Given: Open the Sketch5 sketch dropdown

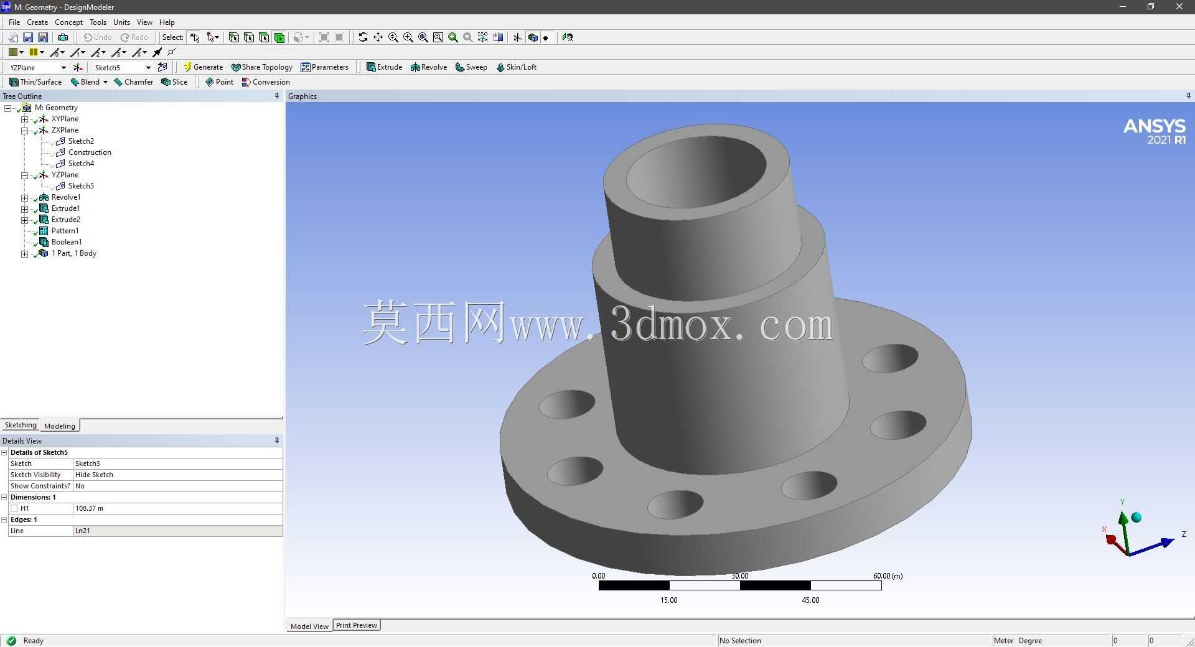Looking at the screenshot, I should [148, 68].
